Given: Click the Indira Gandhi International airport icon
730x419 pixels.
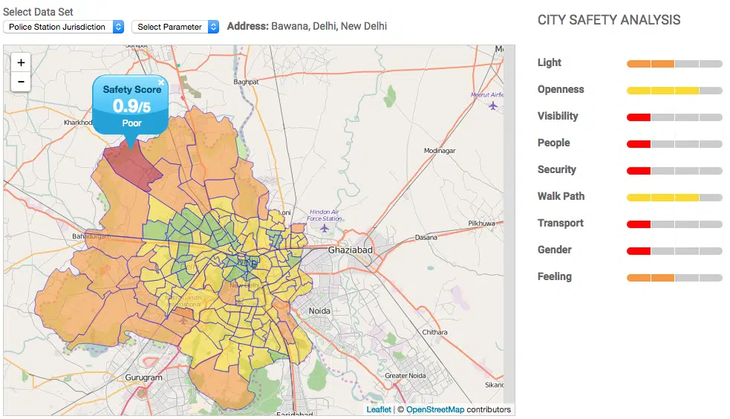Looking at the screenshot, I should click(x=183, y=321).
